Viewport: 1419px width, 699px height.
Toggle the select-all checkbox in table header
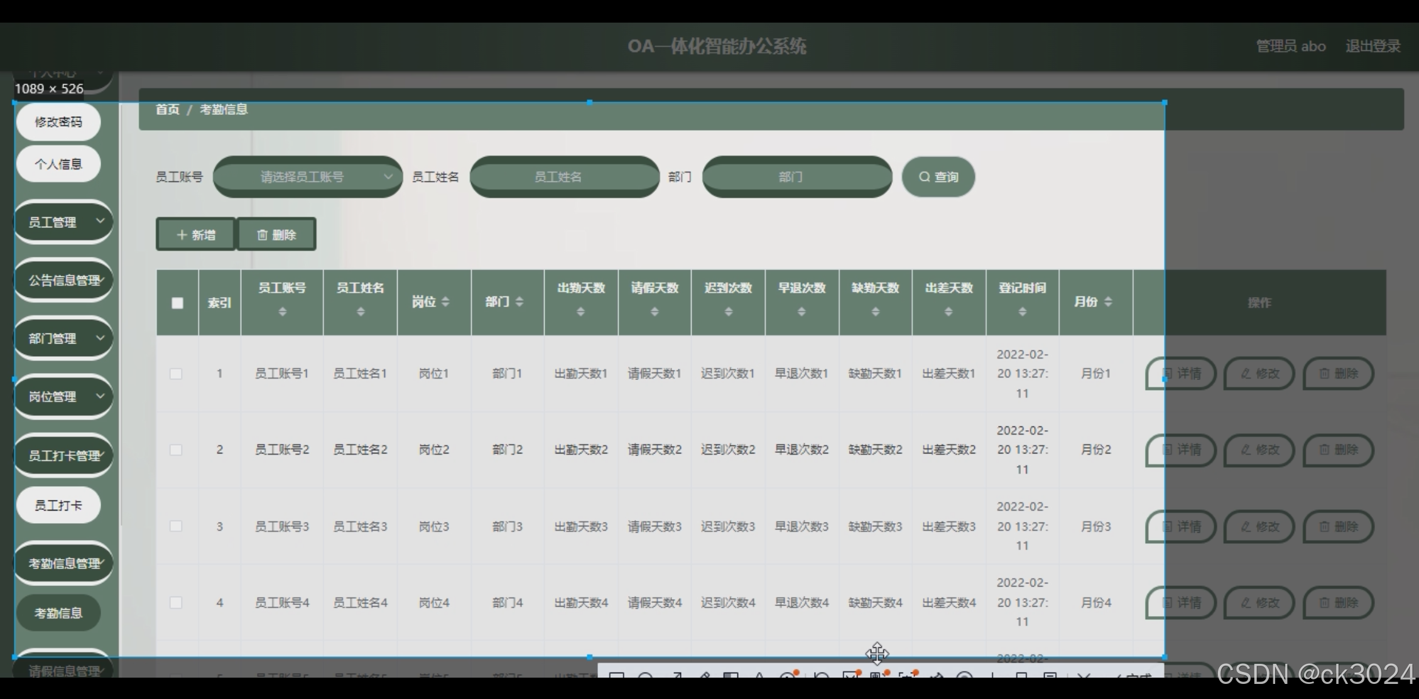click(177, 302)
